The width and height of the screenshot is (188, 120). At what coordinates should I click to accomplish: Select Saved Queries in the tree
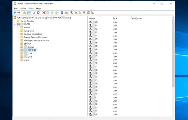27,21
